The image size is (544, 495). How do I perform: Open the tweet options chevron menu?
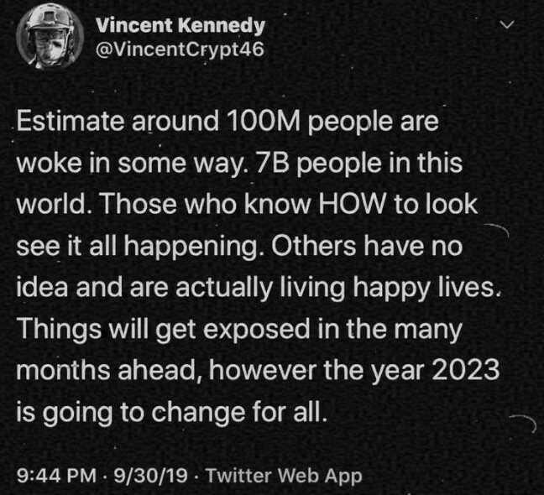(x=505, y=28)
